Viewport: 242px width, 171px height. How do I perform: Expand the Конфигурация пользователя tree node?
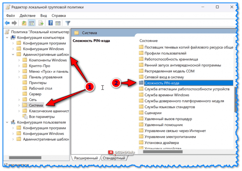coord(7,122)
